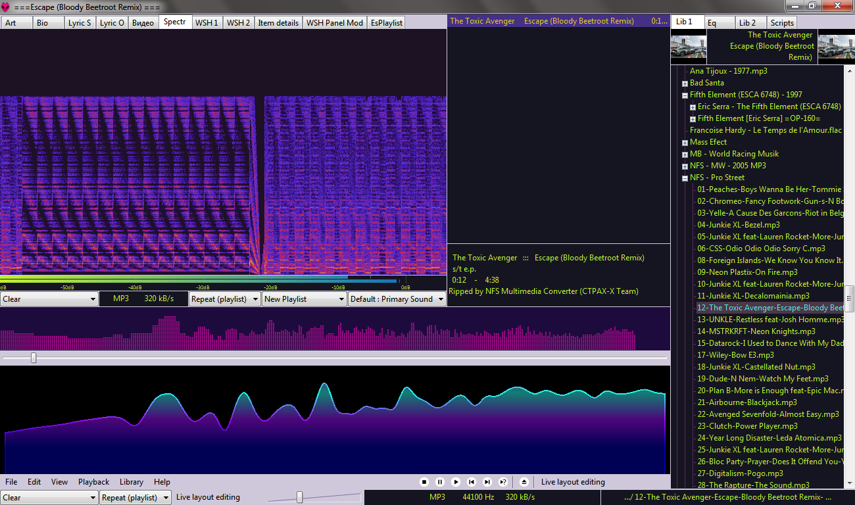The height and width of the screenshot is (505, 855).
Task: Click the Open/Eject file icon
Action: [x=524, y=482]
